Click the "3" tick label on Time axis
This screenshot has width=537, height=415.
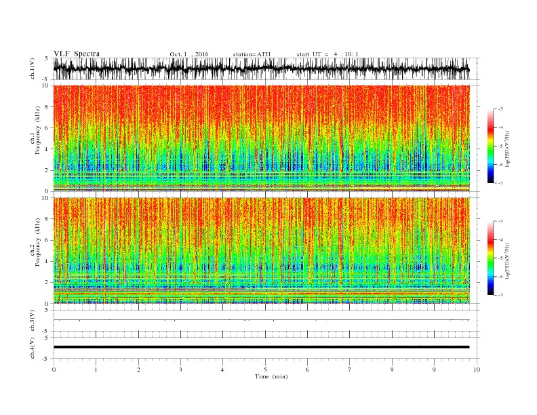tap(180, 370)
